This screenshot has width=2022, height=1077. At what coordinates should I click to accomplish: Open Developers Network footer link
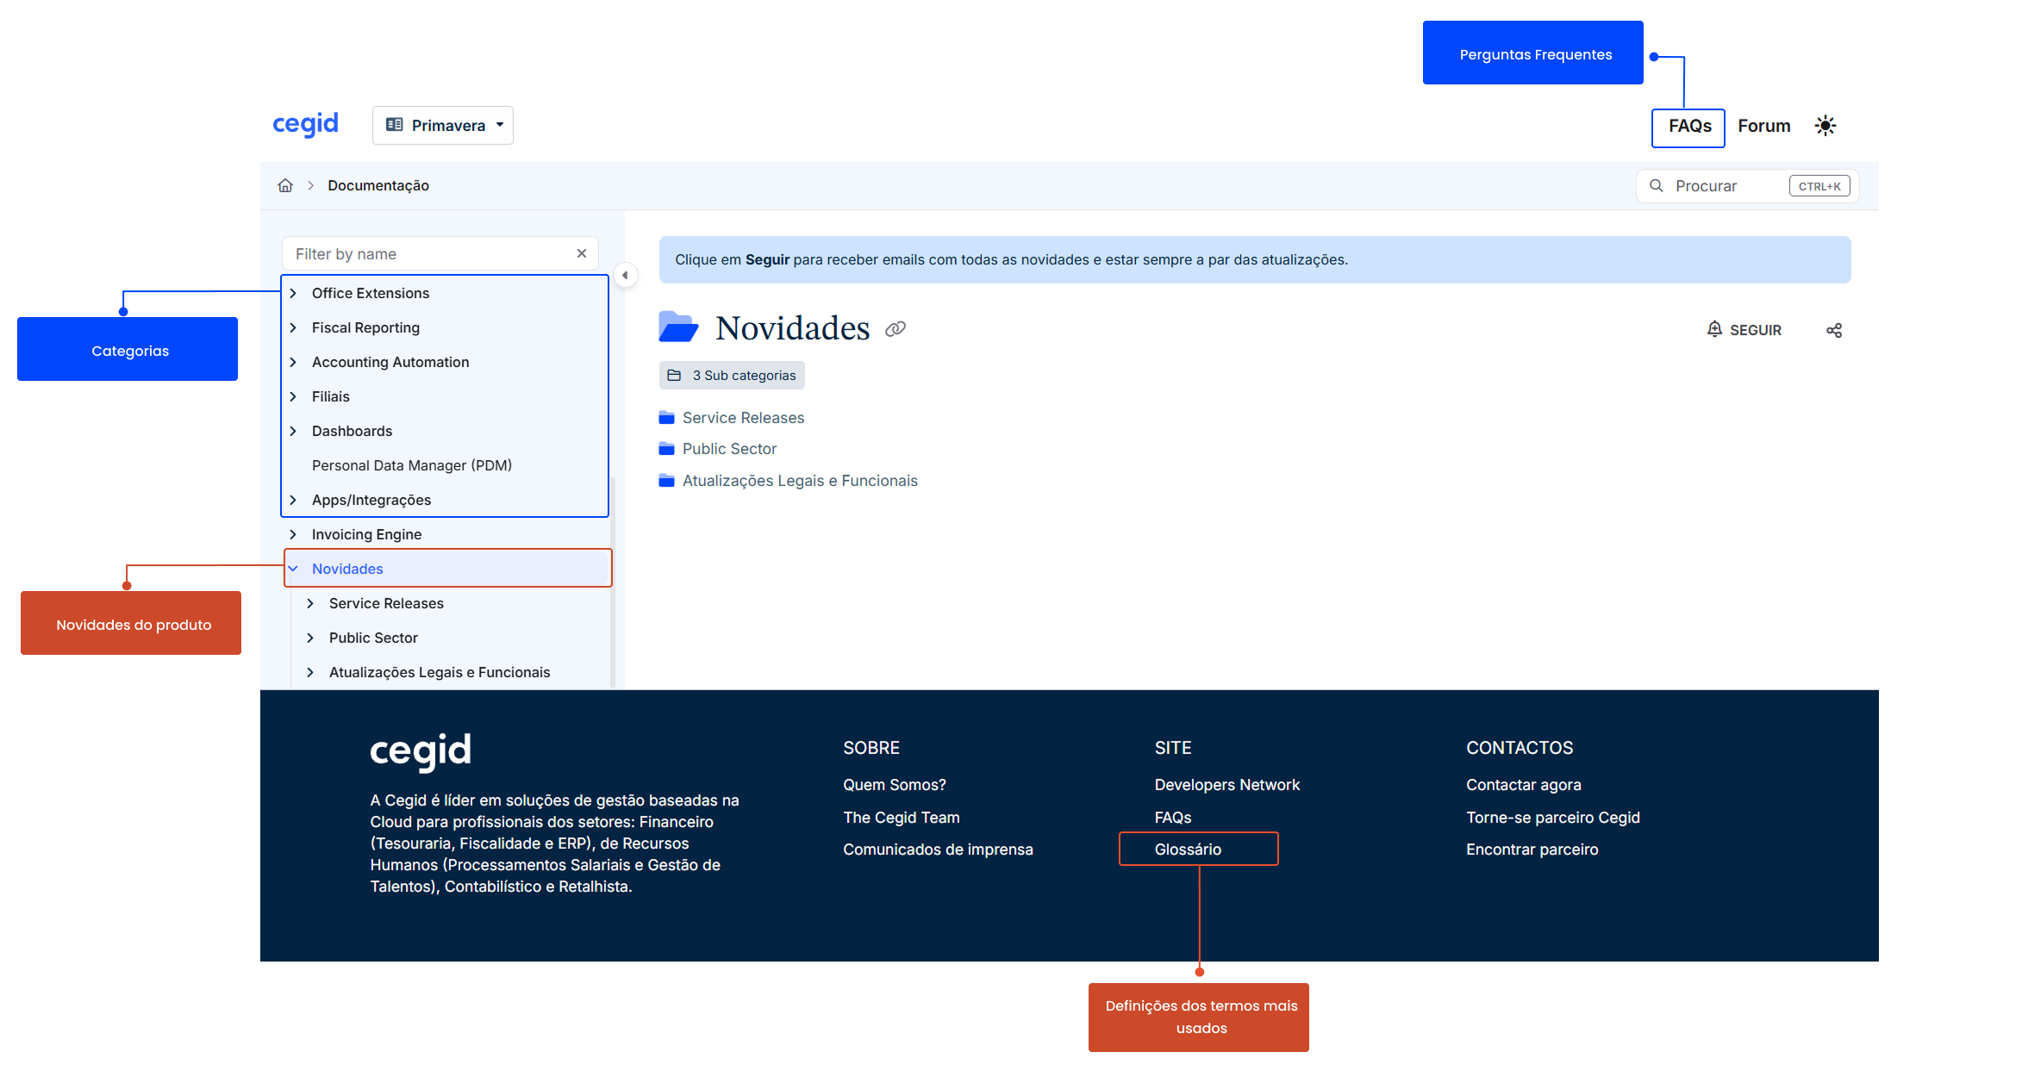[x=1226, y=785]
